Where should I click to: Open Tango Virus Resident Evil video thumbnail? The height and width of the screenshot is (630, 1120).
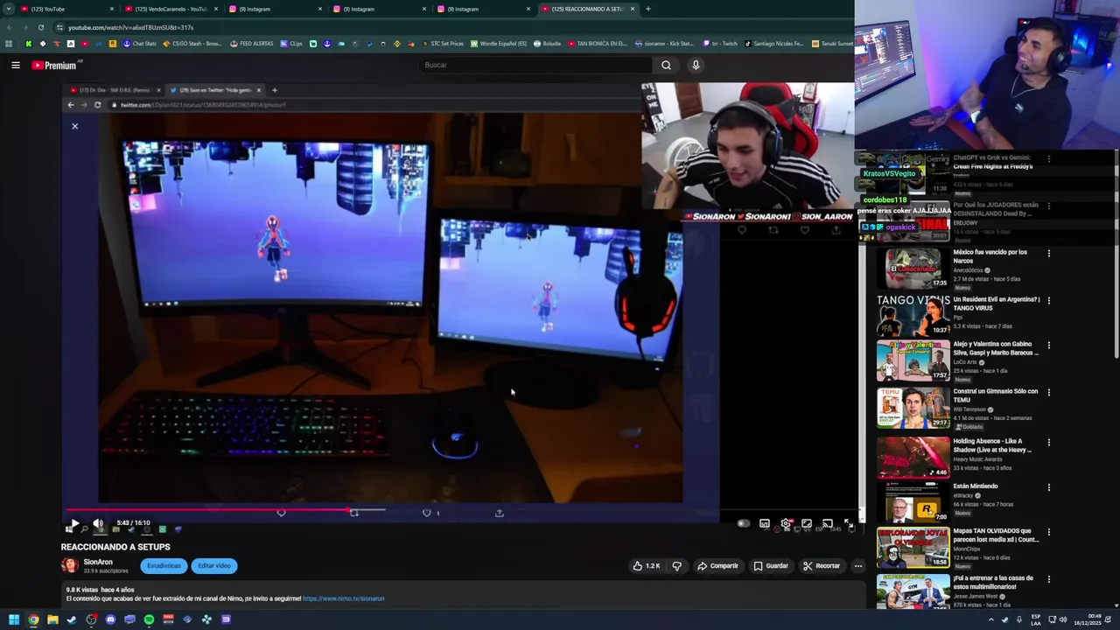pyautogui.click(x=913, y=315)
